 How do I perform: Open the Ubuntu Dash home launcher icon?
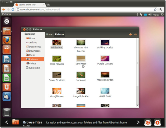pos(7,22)
